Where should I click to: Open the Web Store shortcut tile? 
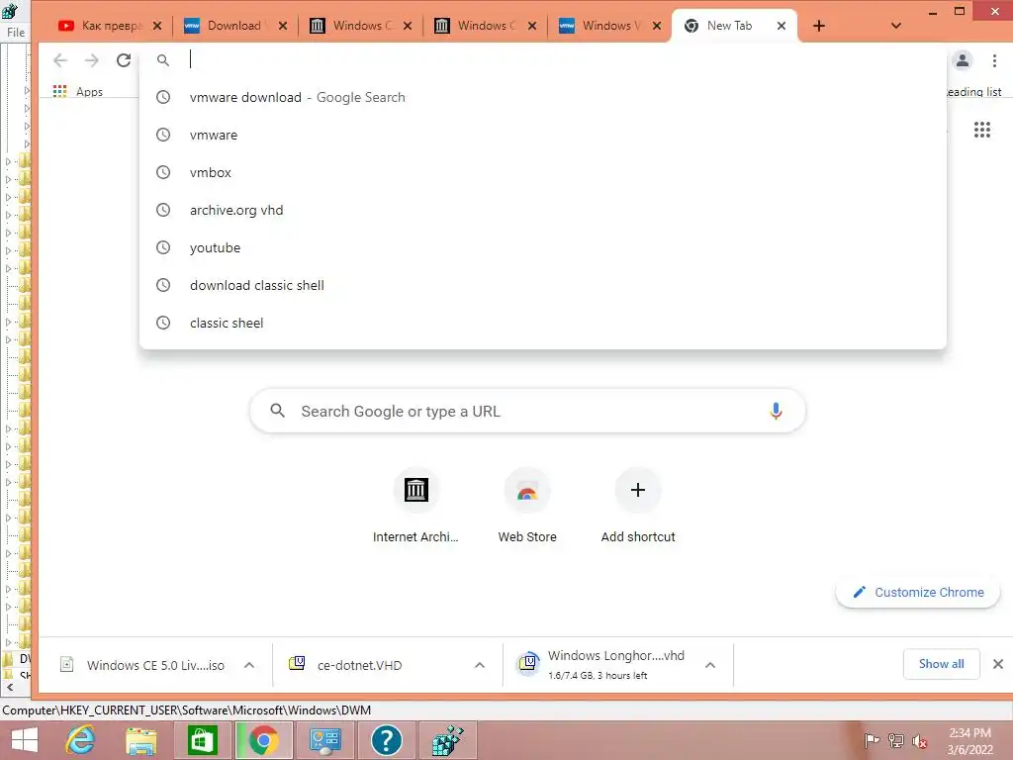click(x=527, y=508)
